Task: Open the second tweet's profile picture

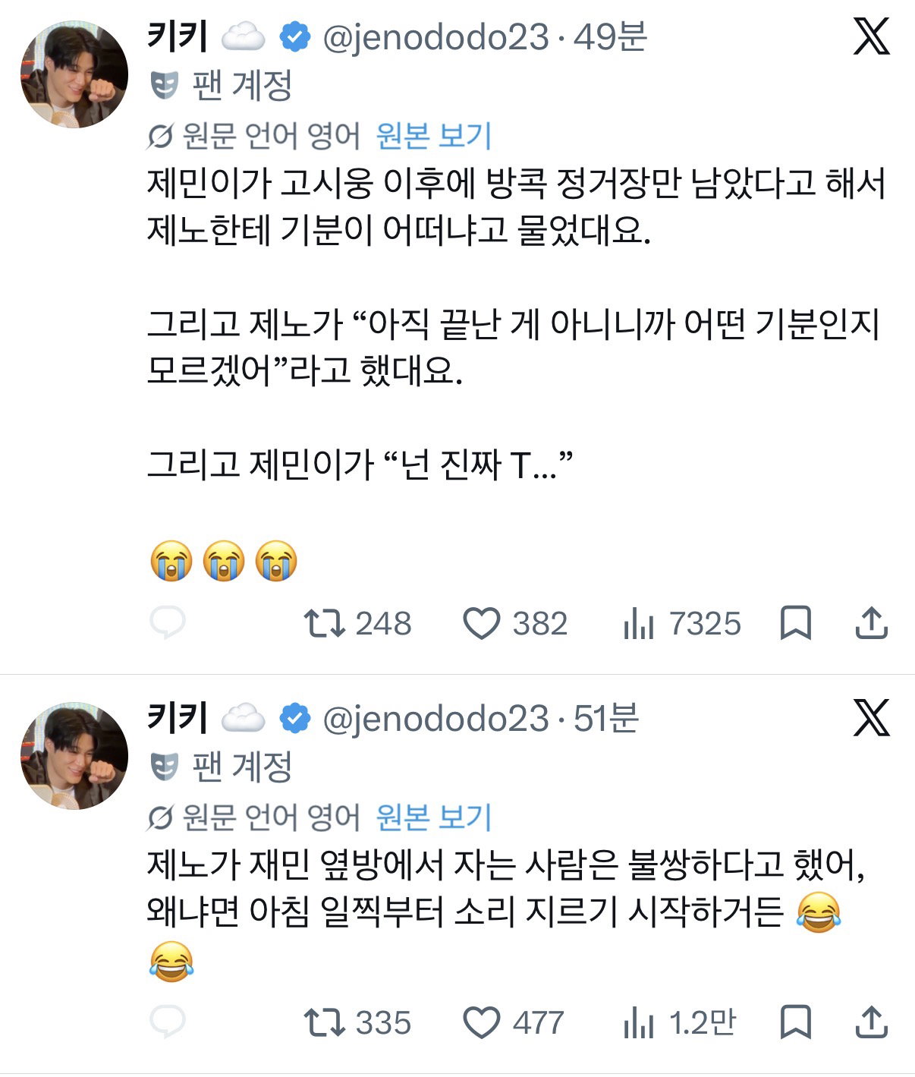Action: [74, 755]
